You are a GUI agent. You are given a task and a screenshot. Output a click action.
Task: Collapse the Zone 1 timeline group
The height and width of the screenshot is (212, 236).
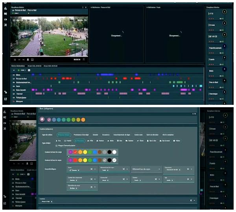[14, 70]
